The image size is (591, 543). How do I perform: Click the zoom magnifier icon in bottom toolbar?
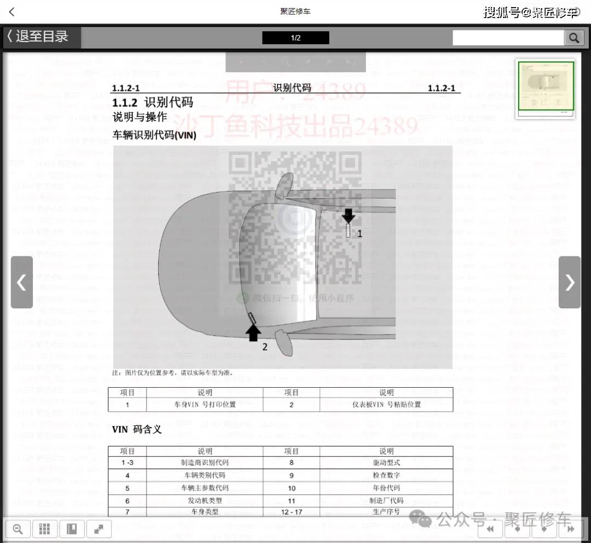tap(18, 529)
